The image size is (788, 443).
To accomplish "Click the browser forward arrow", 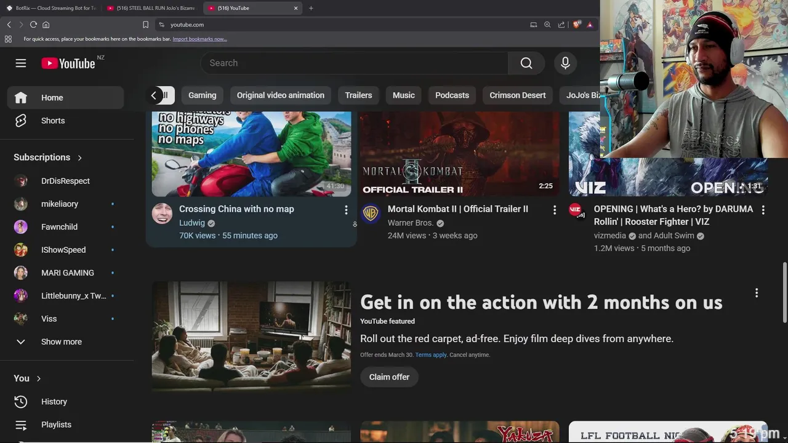I will [20, 25].
